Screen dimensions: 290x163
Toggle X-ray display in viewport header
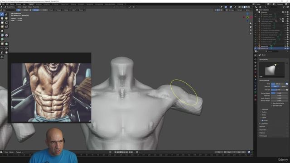tap(240, 7)
